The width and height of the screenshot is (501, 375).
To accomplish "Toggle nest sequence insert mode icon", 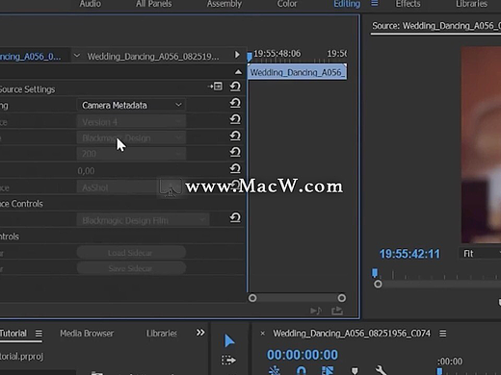I will click(x=275, y=371).
